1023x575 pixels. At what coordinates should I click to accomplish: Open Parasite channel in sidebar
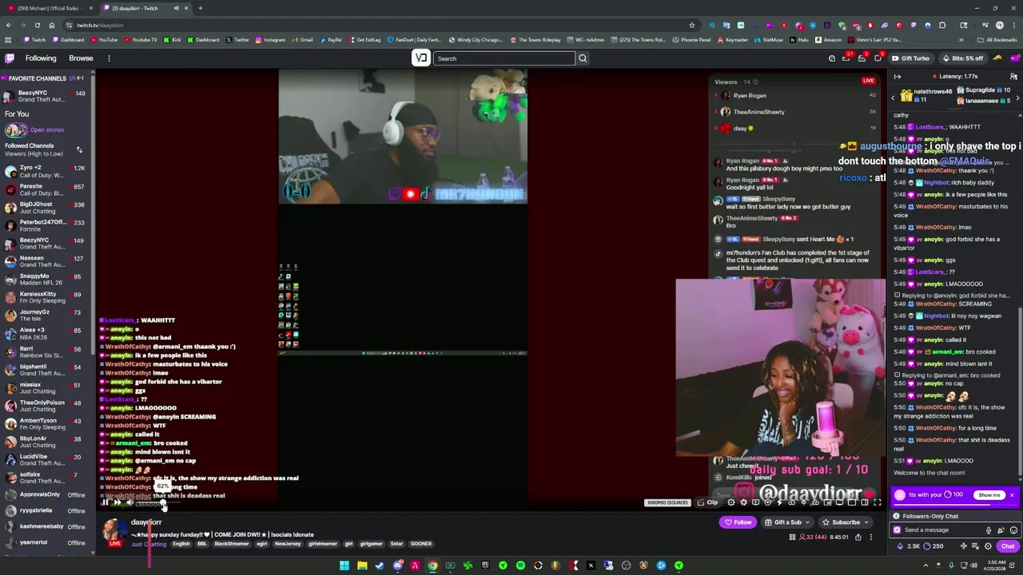pos(46,189)
